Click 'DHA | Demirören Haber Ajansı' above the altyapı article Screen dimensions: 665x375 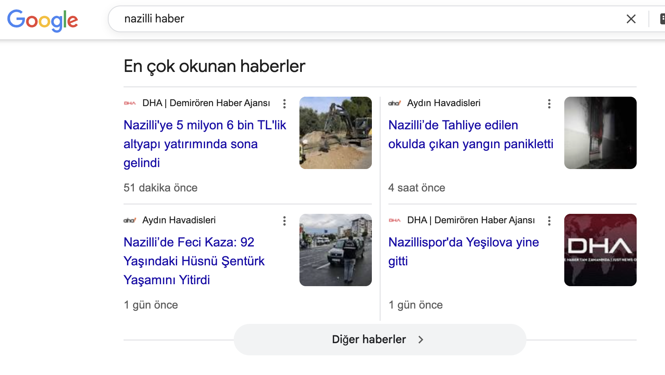tap(206, 103)
